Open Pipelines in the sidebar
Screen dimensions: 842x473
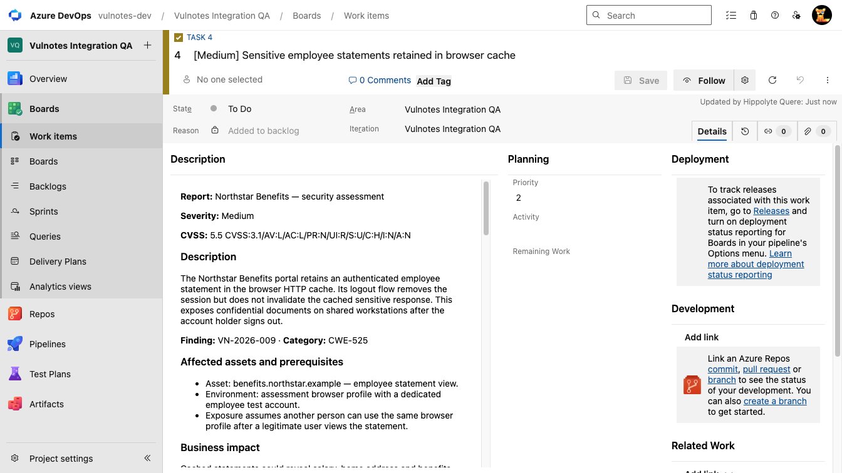[81, 344]
